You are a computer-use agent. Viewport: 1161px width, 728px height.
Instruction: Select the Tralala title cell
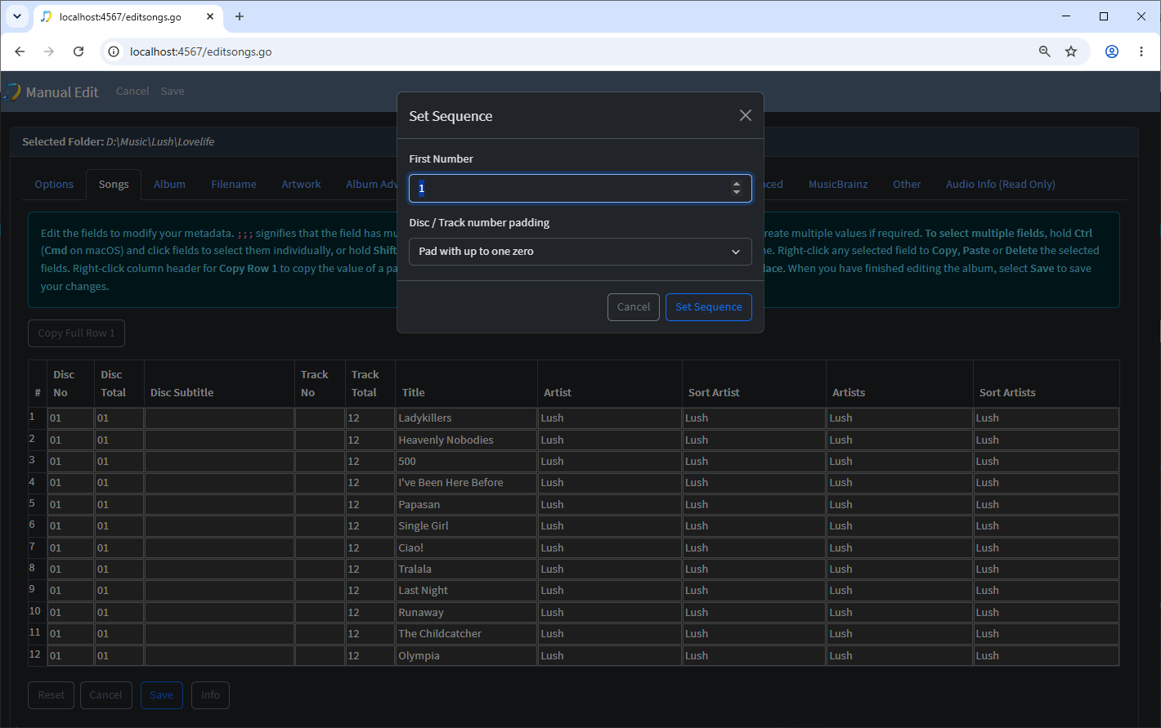click(x=466, y=569)
